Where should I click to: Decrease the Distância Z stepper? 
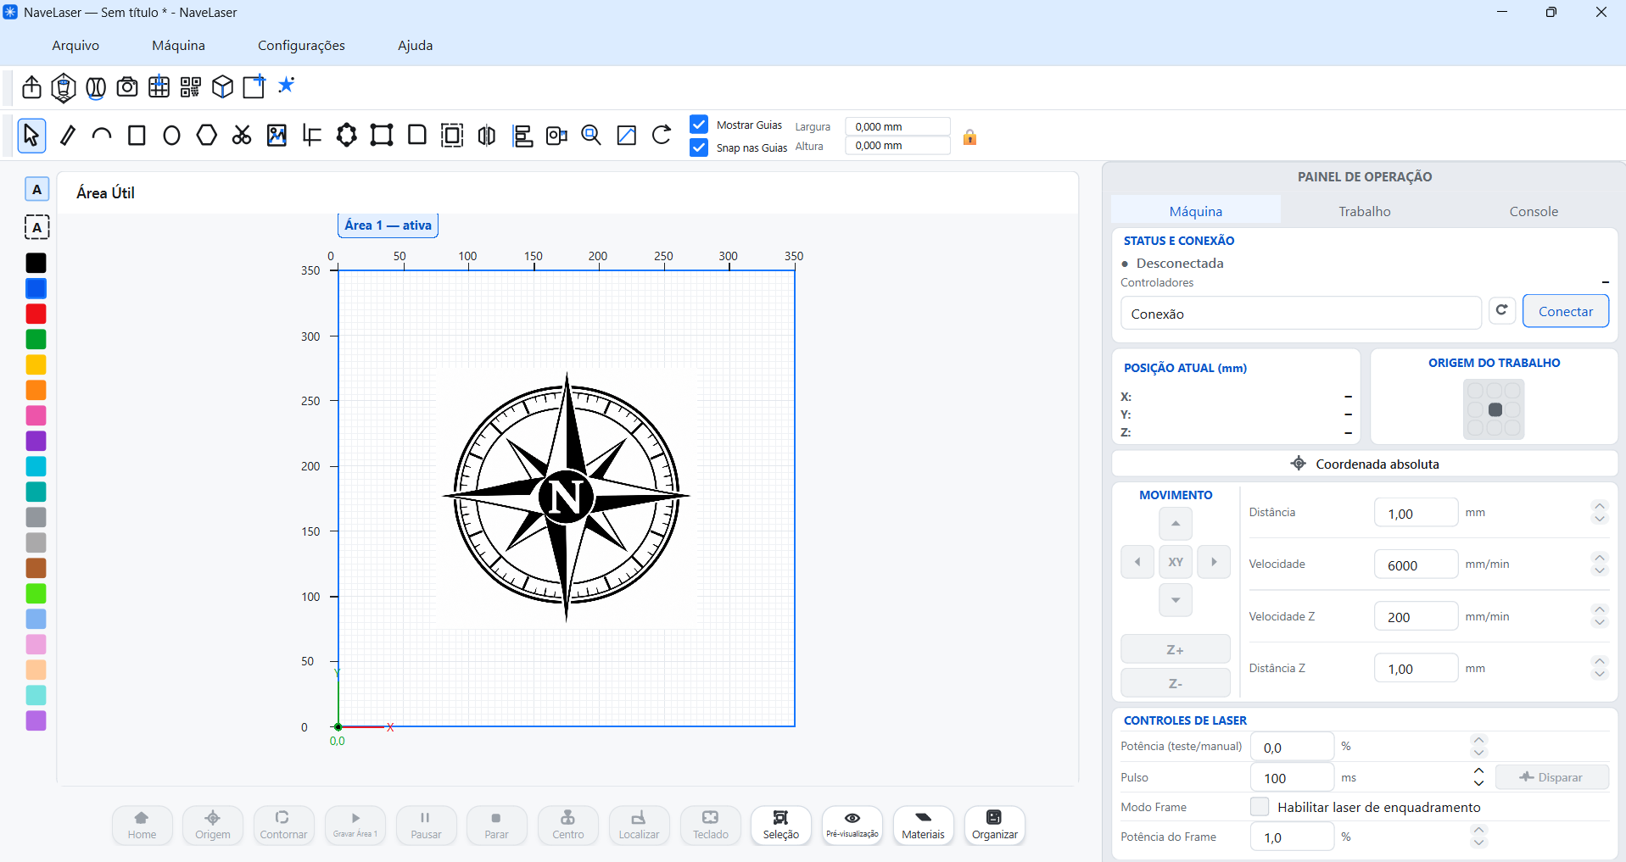tap(1600, 675)
